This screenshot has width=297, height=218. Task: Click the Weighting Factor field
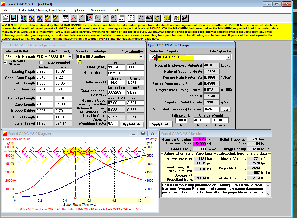tap(113, 123)
